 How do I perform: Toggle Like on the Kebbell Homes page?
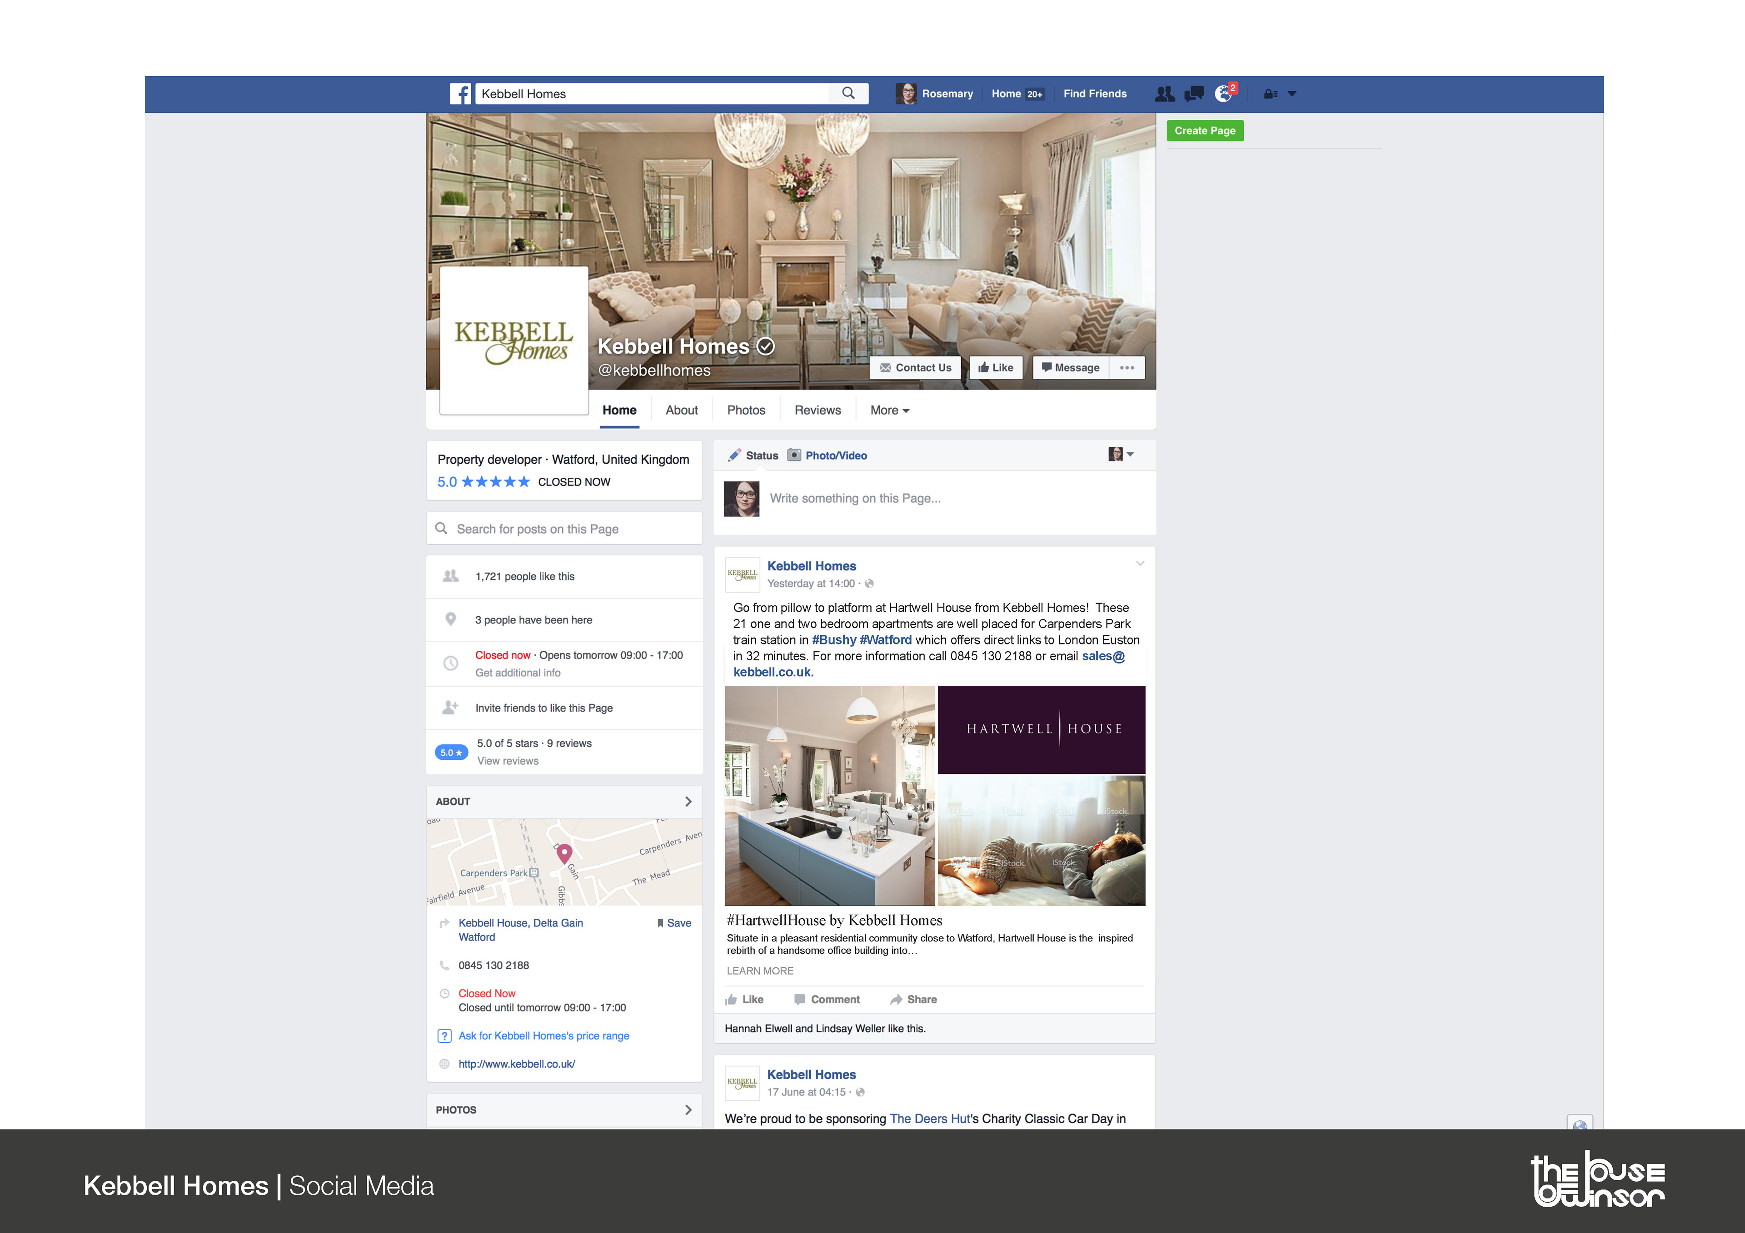coord(996,368)
